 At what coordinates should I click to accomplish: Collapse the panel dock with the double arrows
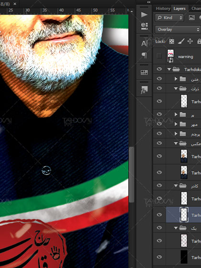[149, 2]
